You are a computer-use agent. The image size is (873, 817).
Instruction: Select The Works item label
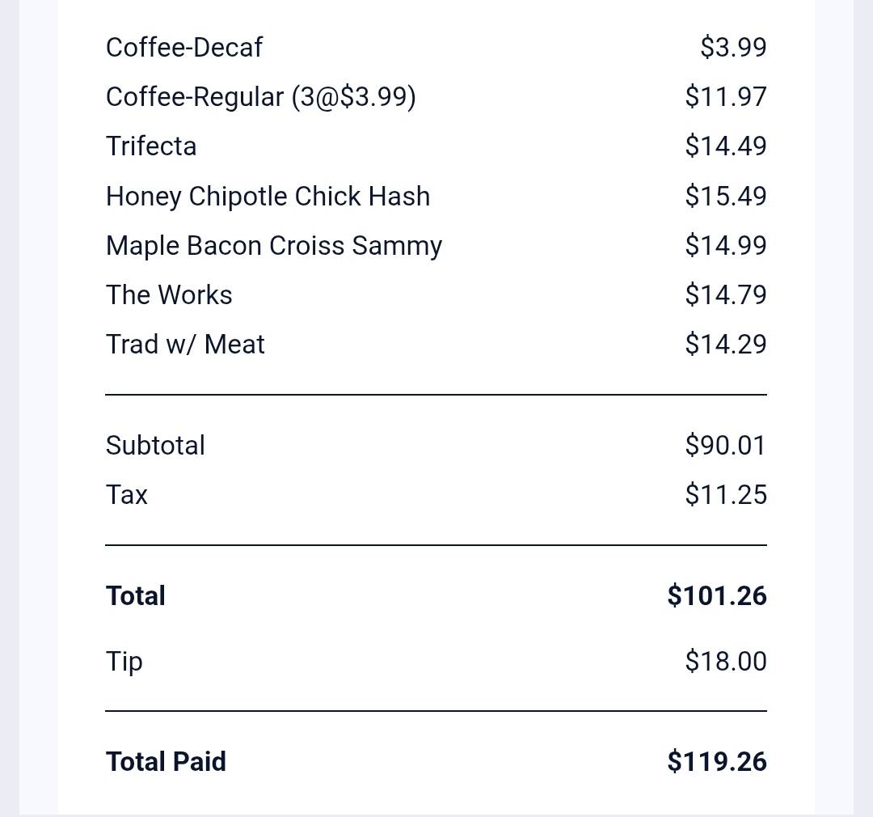[x=169, y=294]
